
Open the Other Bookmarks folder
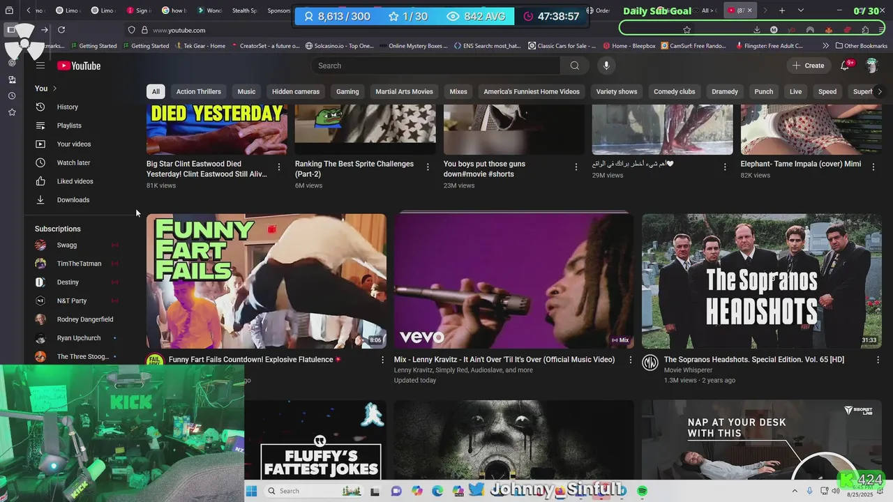pos(861,46)
